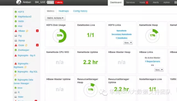
Task: Click the Hosts alert badge 1
Action: [x=147, y=2]
